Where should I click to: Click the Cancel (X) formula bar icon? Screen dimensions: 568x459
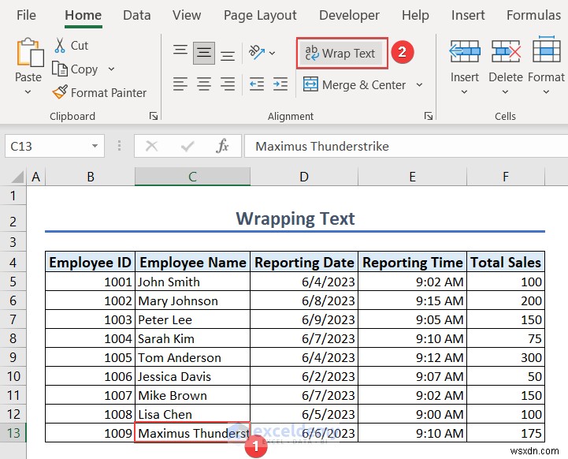[x=151, y=147]
